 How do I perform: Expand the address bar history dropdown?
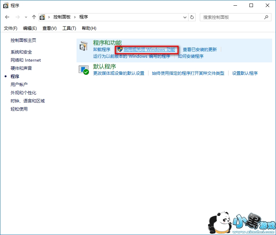tap(185, 17)
